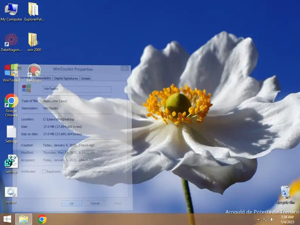Switch to the Details tab
Viewport: 300px width, 225px height.
click(x=86, y=79)
